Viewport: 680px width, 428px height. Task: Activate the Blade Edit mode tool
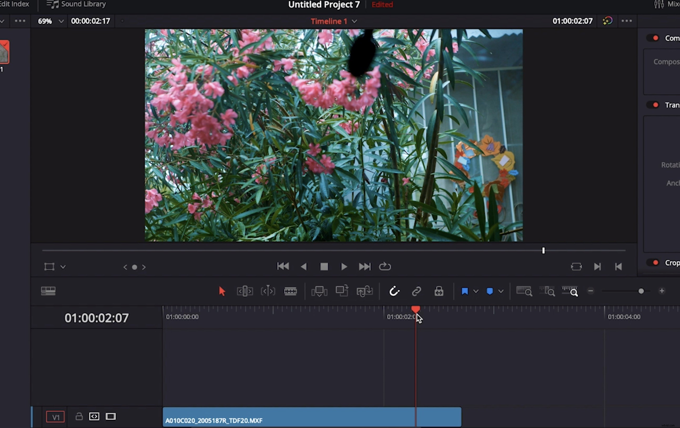click(x=291, y=291)
